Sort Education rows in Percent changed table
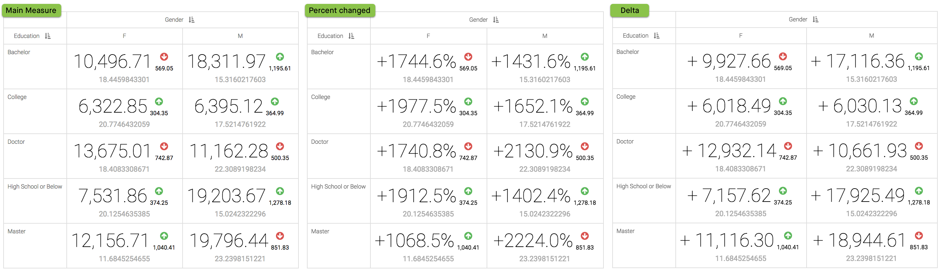 (351, 36)
